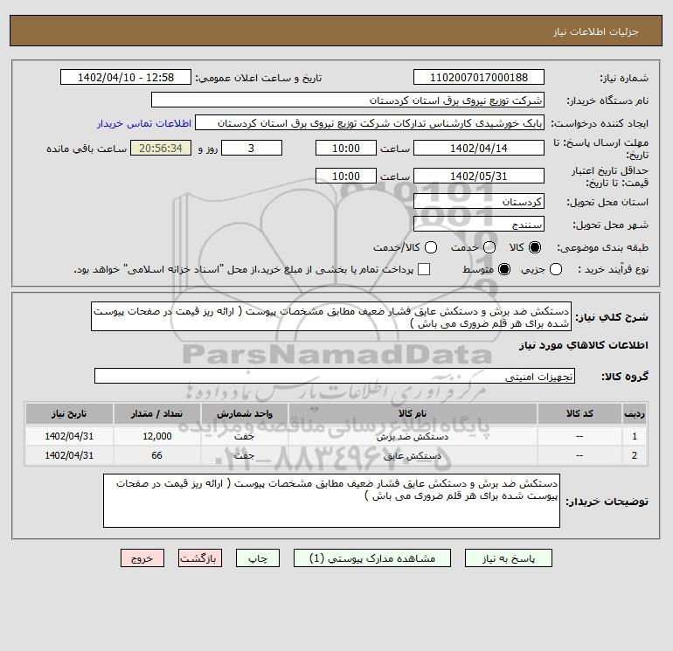Viewport: 673px width, 651px height.
Task: Click the remaining days field showing 3
Action: click(252, 148)
